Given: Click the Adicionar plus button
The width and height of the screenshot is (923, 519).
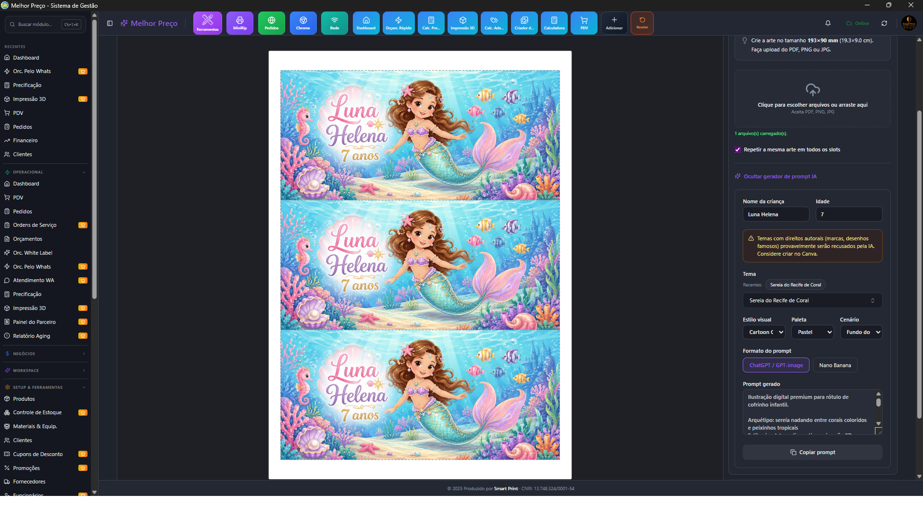Looking at the screenshot, I should coord(614,23).
